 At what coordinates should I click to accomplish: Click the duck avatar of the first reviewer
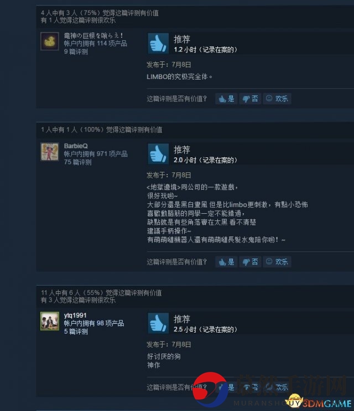point(50,41)
